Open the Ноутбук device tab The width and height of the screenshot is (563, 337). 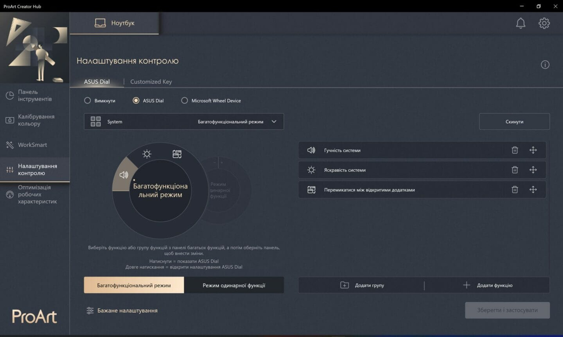tap(114, 23)
